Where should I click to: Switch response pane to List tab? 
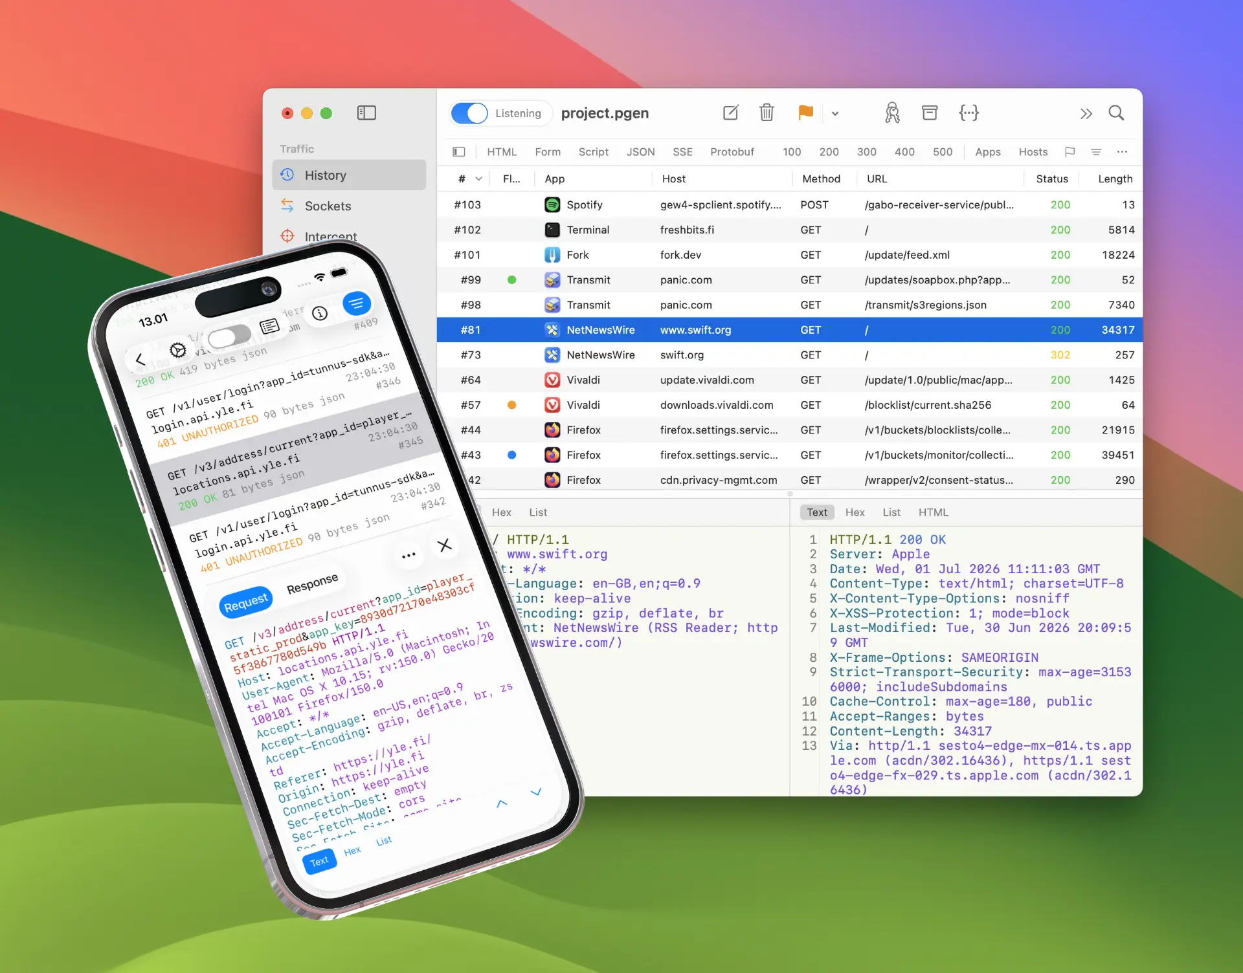[x=891, y=512]
